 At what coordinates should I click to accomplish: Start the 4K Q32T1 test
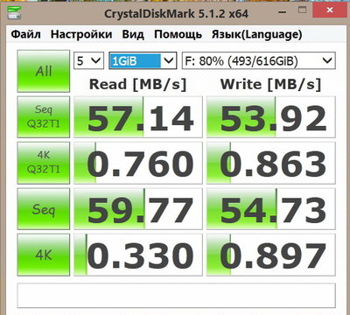pyautogui.click(x=44, y=163)
